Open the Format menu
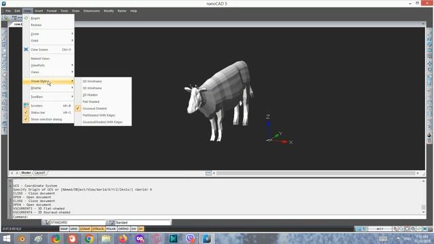The width and height of the screenshot is (434, 244). coord(52,11)
